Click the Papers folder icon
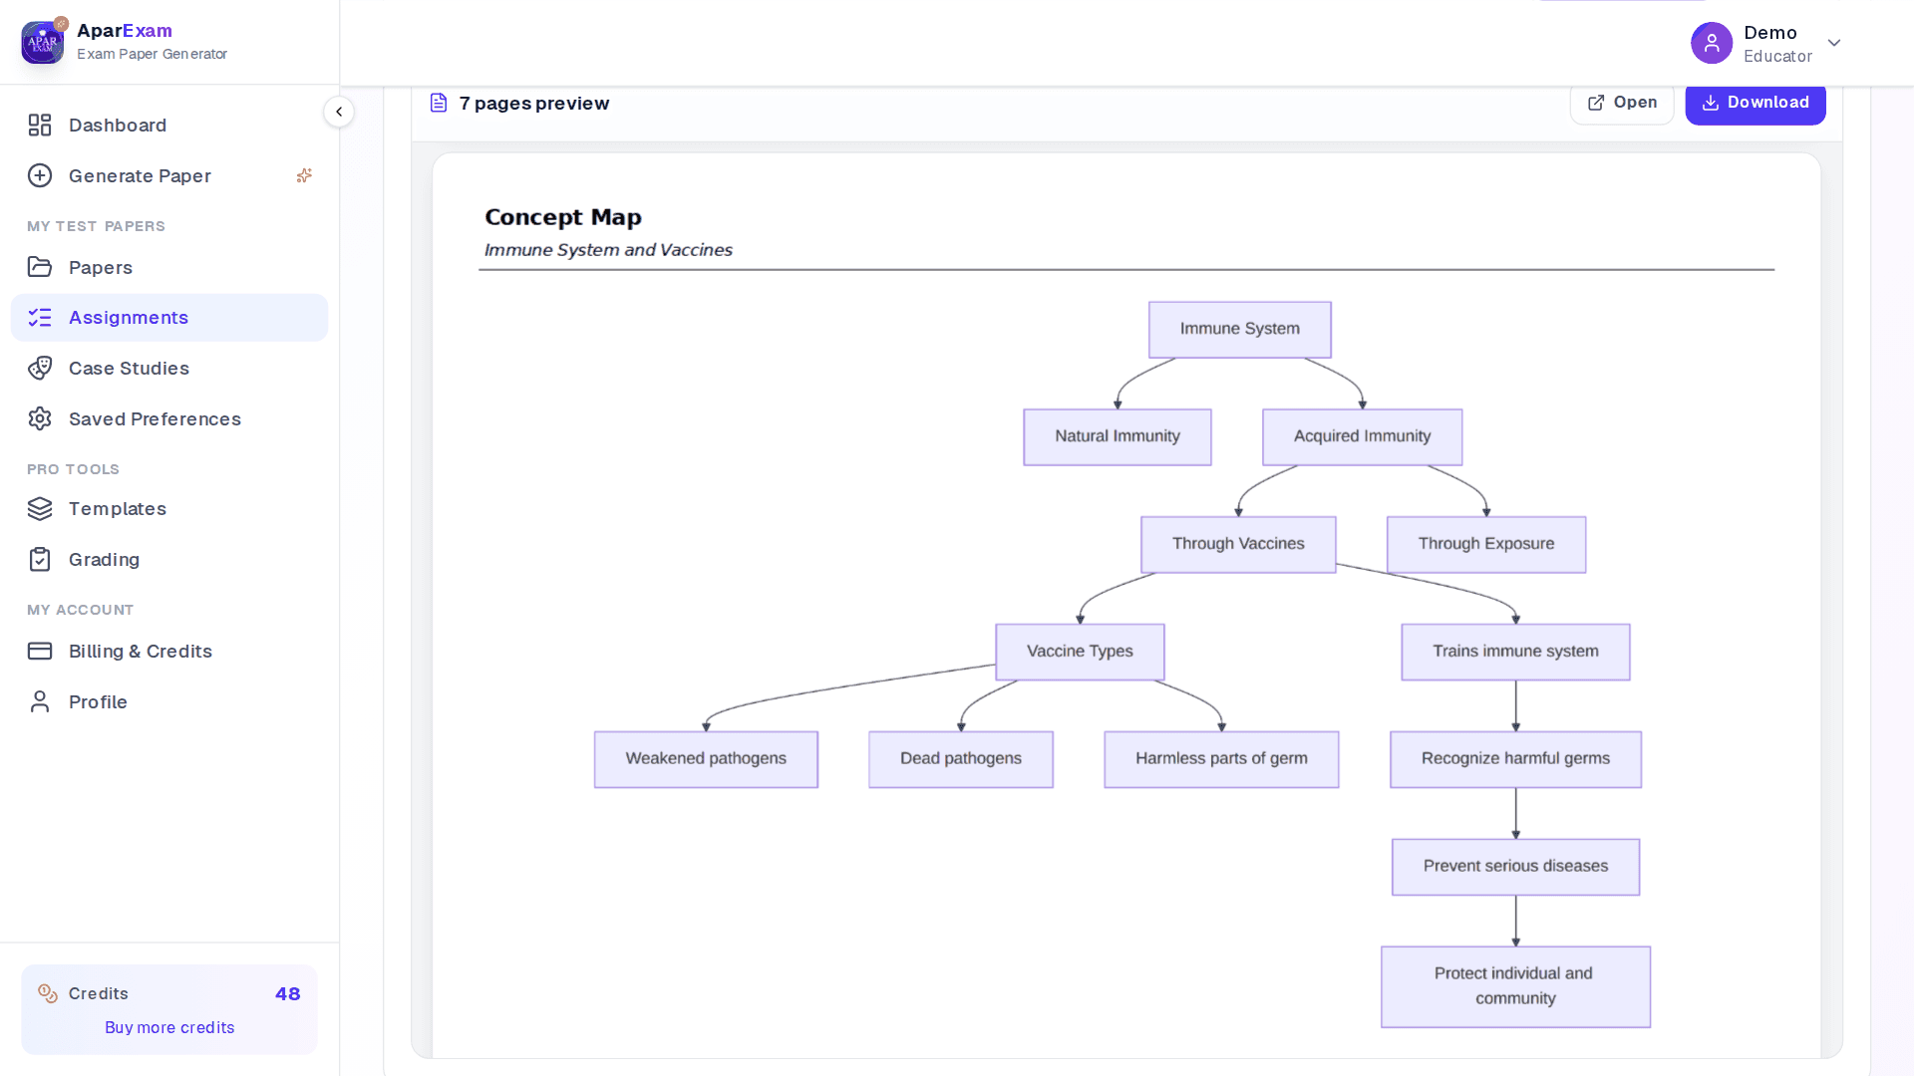The height and width of the screenshot is (1076, 1914). click(x=40, y=267)
